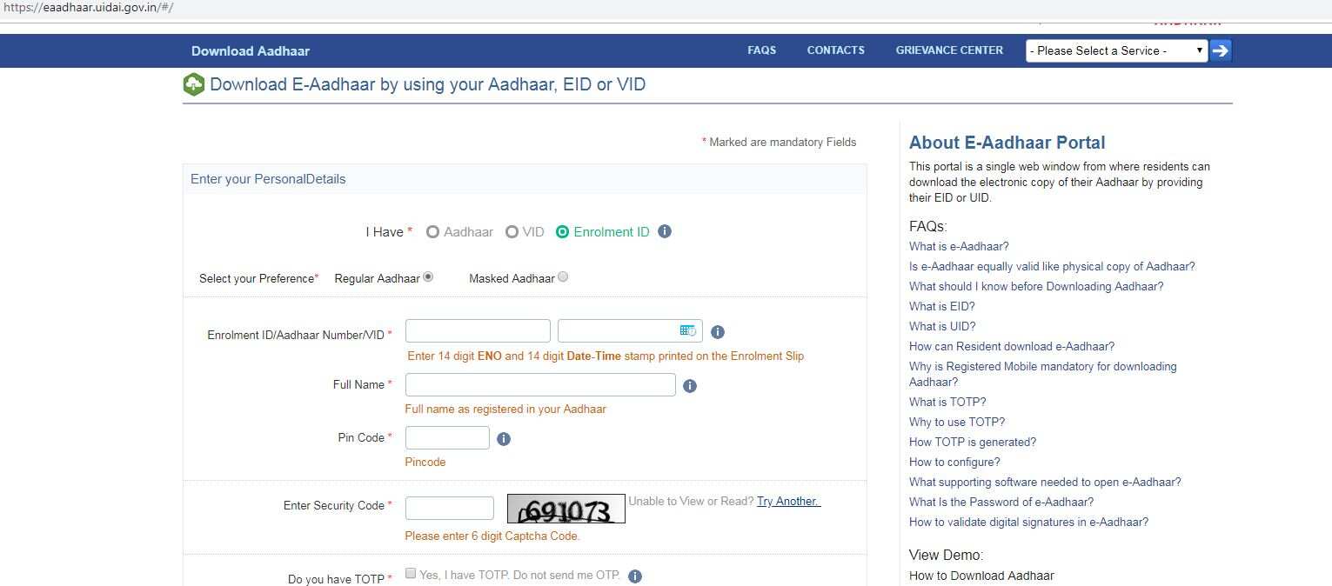This screenshot has width=1332, height=586.
Task: Click the green cloud download icon beside heading
Action: (x=193, y=84)
